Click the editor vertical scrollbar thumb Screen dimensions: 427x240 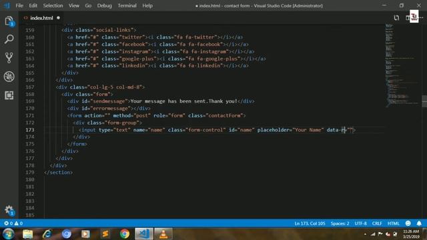point(424,101)
